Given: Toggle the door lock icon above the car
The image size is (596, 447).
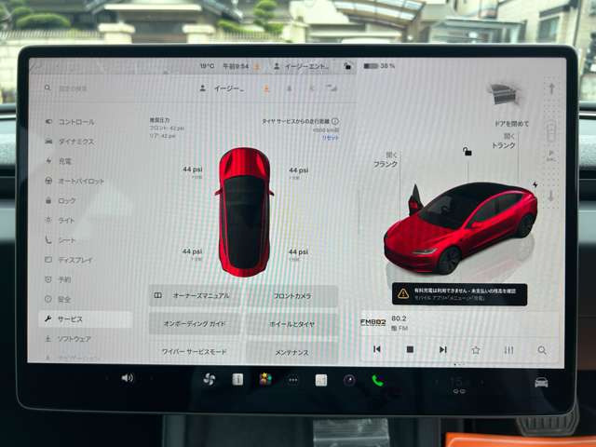Looking at the screenshot, I should pos(467,151).
